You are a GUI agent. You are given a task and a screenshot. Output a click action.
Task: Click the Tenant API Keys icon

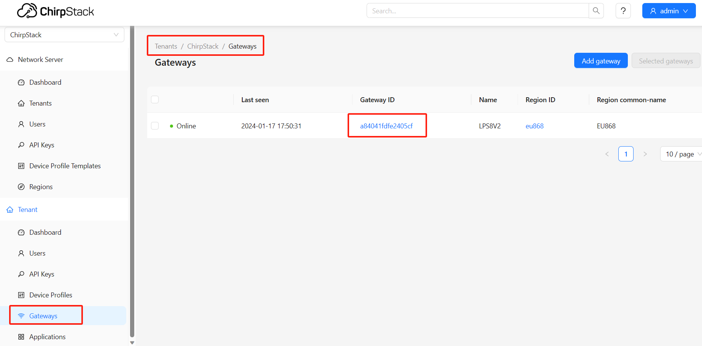point(21,274)
